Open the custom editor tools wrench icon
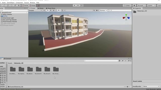161x90 pixels. pos(19,5)
